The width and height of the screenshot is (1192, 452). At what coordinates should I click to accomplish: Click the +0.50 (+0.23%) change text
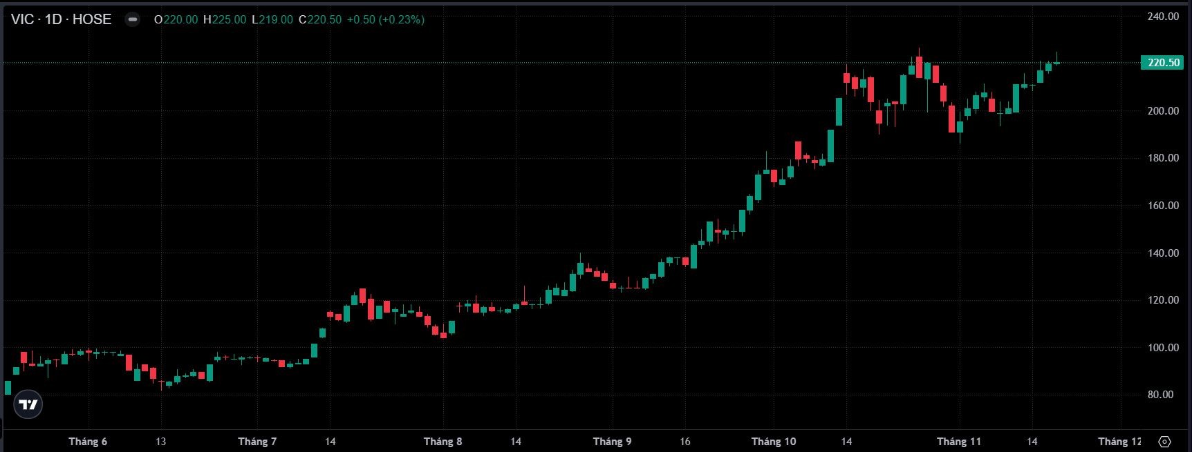click(x=385, y=19)
